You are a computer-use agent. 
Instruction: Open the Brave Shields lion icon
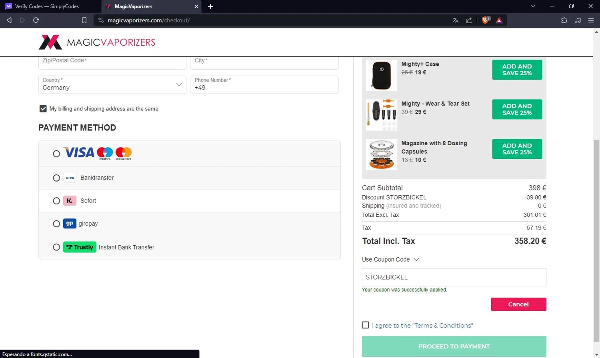(x=486, y=20)
